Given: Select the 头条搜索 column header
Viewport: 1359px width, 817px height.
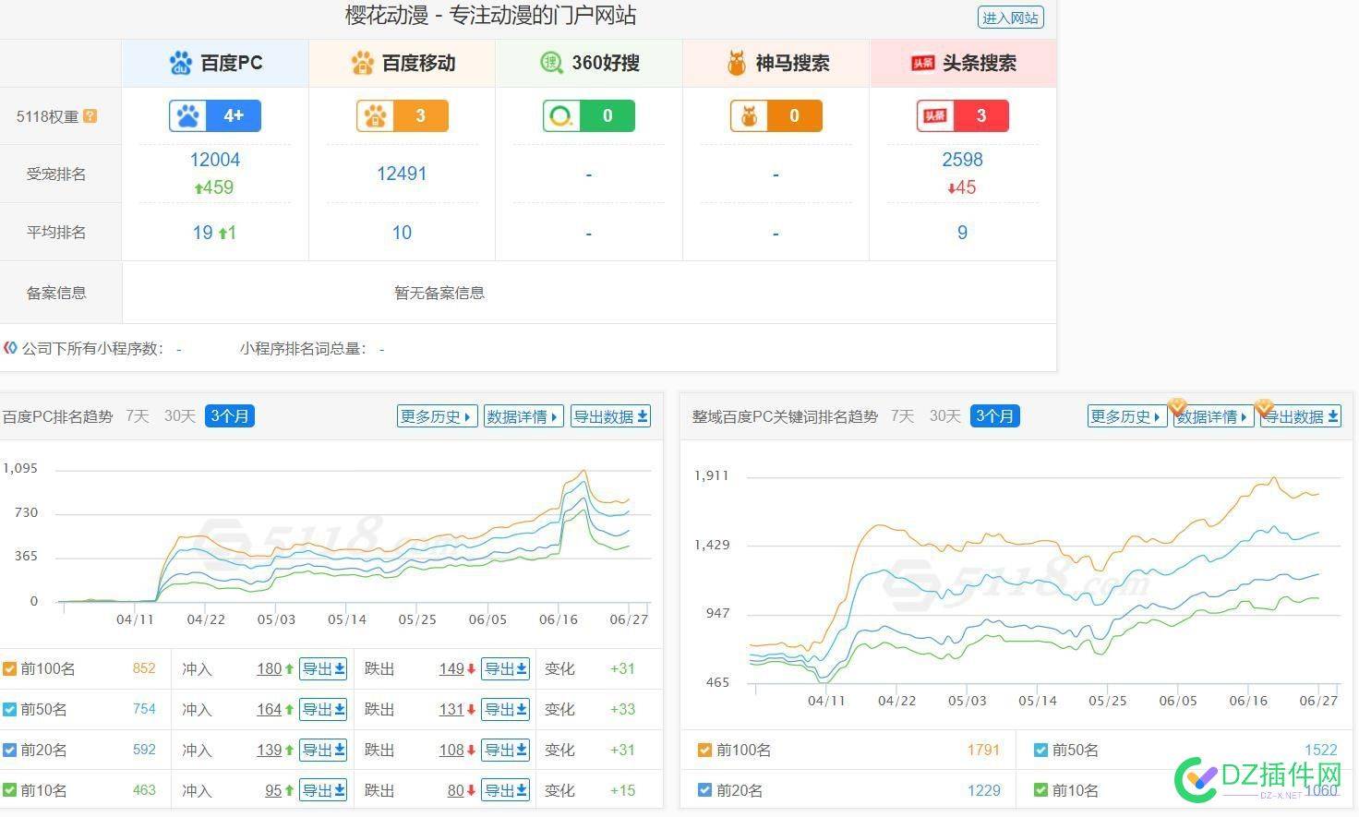Looking at the screenshot, I should pos(963,63).
